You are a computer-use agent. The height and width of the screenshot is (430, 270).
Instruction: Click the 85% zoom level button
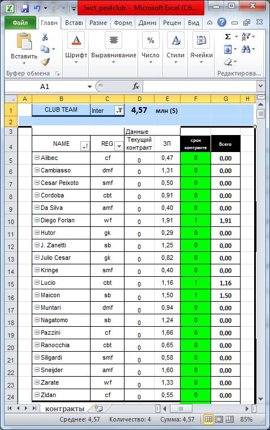click(x=246, y=419)
